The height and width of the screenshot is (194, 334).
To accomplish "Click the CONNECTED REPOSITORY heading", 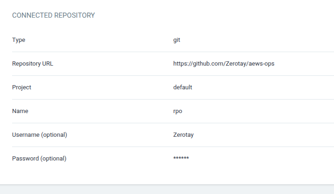I will click(53, 15).
